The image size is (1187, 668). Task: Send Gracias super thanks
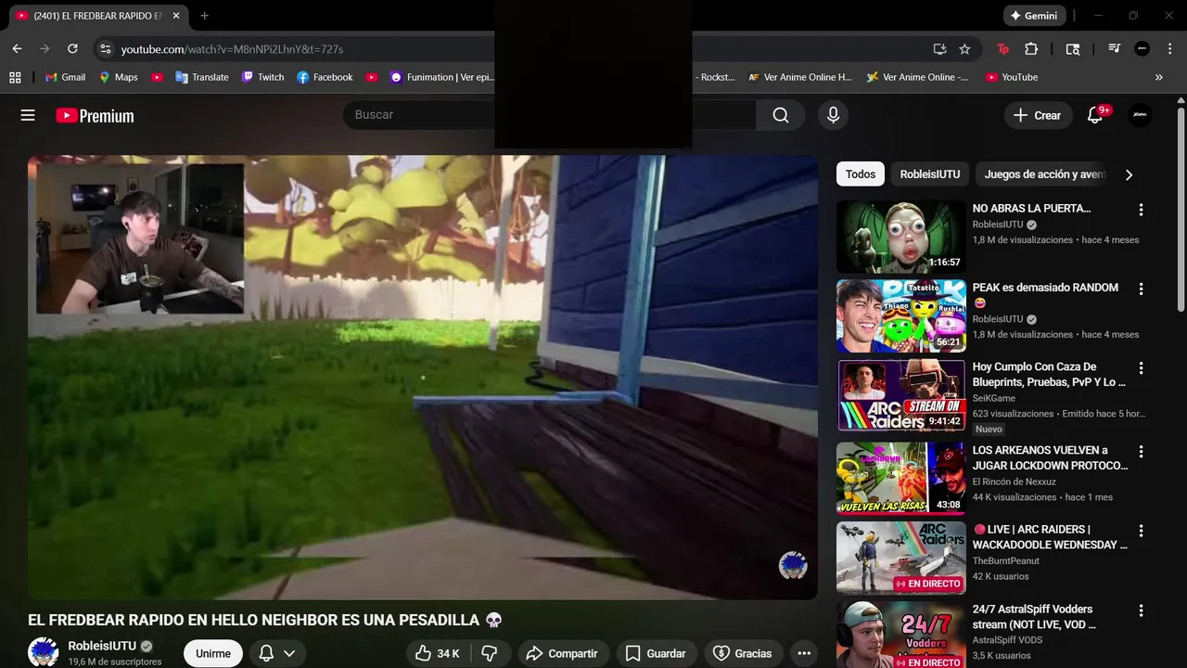pos(742,653)
